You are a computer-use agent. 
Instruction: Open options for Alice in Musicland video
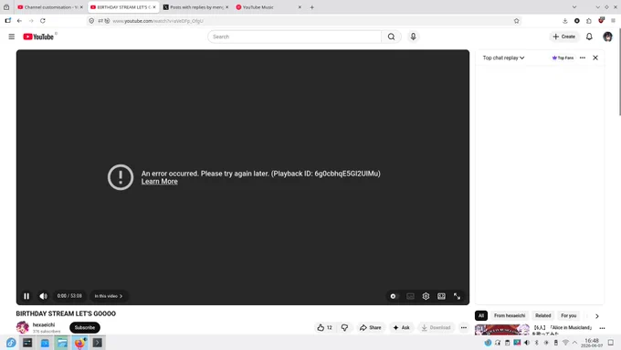[602, 328]
